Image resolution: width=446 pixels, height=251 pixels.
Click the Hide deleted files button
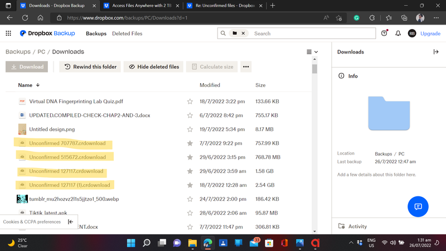pos(153,67)
